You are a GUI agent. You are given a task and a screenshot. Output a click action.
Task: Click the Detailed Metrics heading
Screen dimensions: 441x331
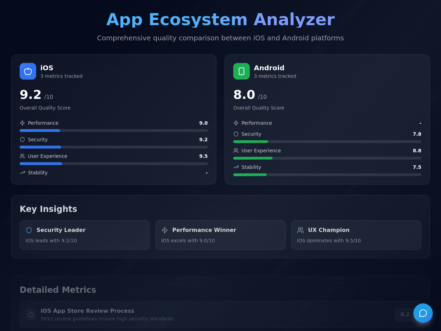pos(58,290)
